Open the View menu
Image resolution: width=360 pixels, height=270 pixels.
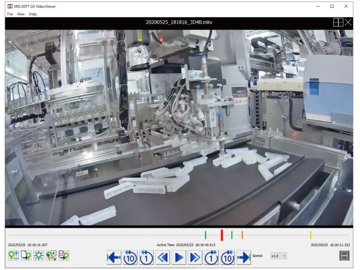(x=21, y=14)
